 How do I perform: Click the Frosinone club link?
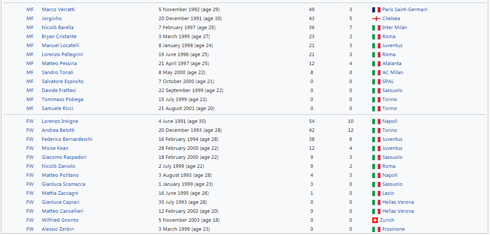(393, 229)
